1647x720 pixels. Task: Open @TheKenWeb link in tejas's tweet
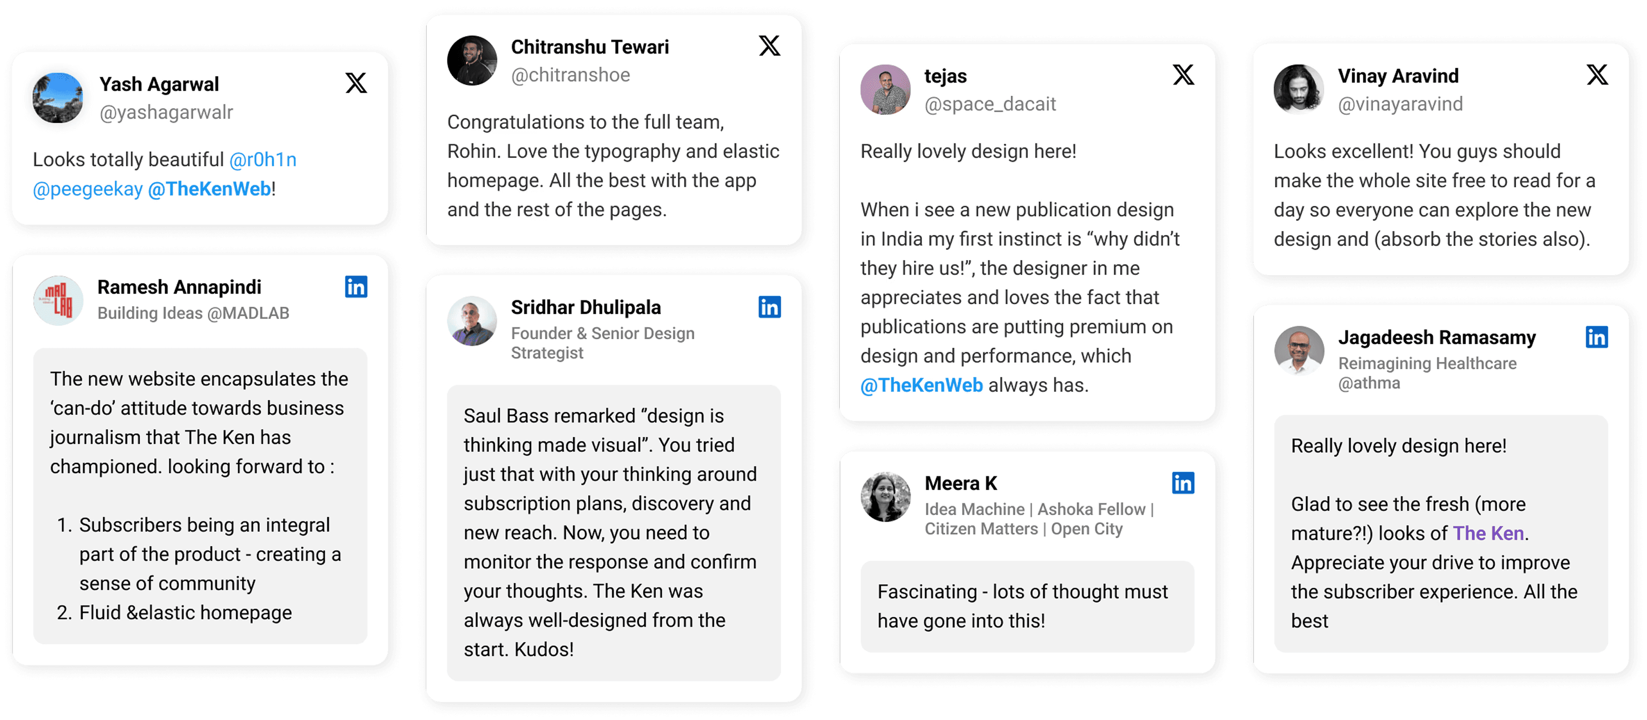922,385
